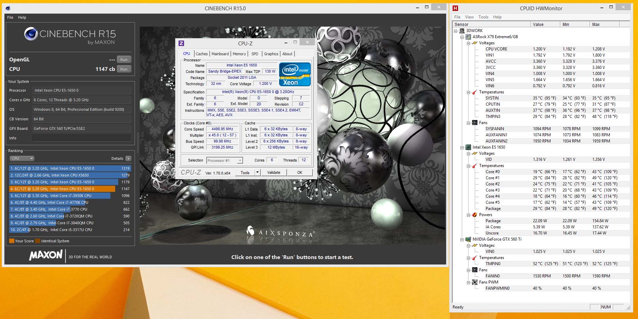Screen dimensions: 638x319
Task: Switch to the Mainboard tab in CPU-Z
Action: click(220, 54)
